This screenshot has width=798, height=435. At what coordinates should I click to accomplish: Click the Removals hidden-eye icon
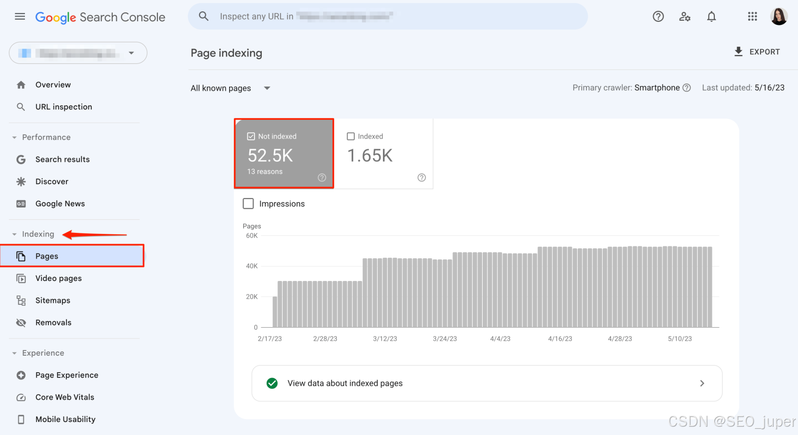click(x=21, y=322)
